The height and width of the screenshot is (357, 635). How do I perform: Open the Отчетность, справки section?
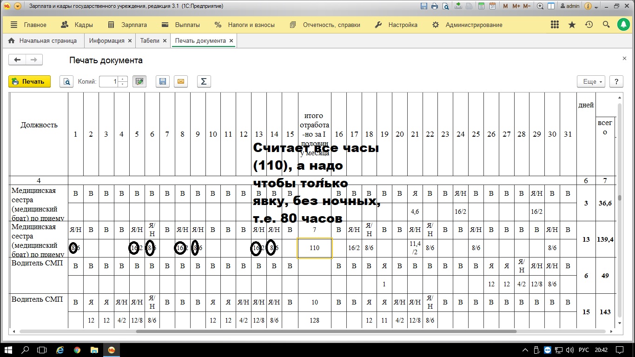[325, 25]
